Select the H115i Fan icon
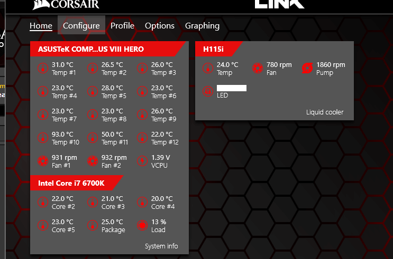 258,68
